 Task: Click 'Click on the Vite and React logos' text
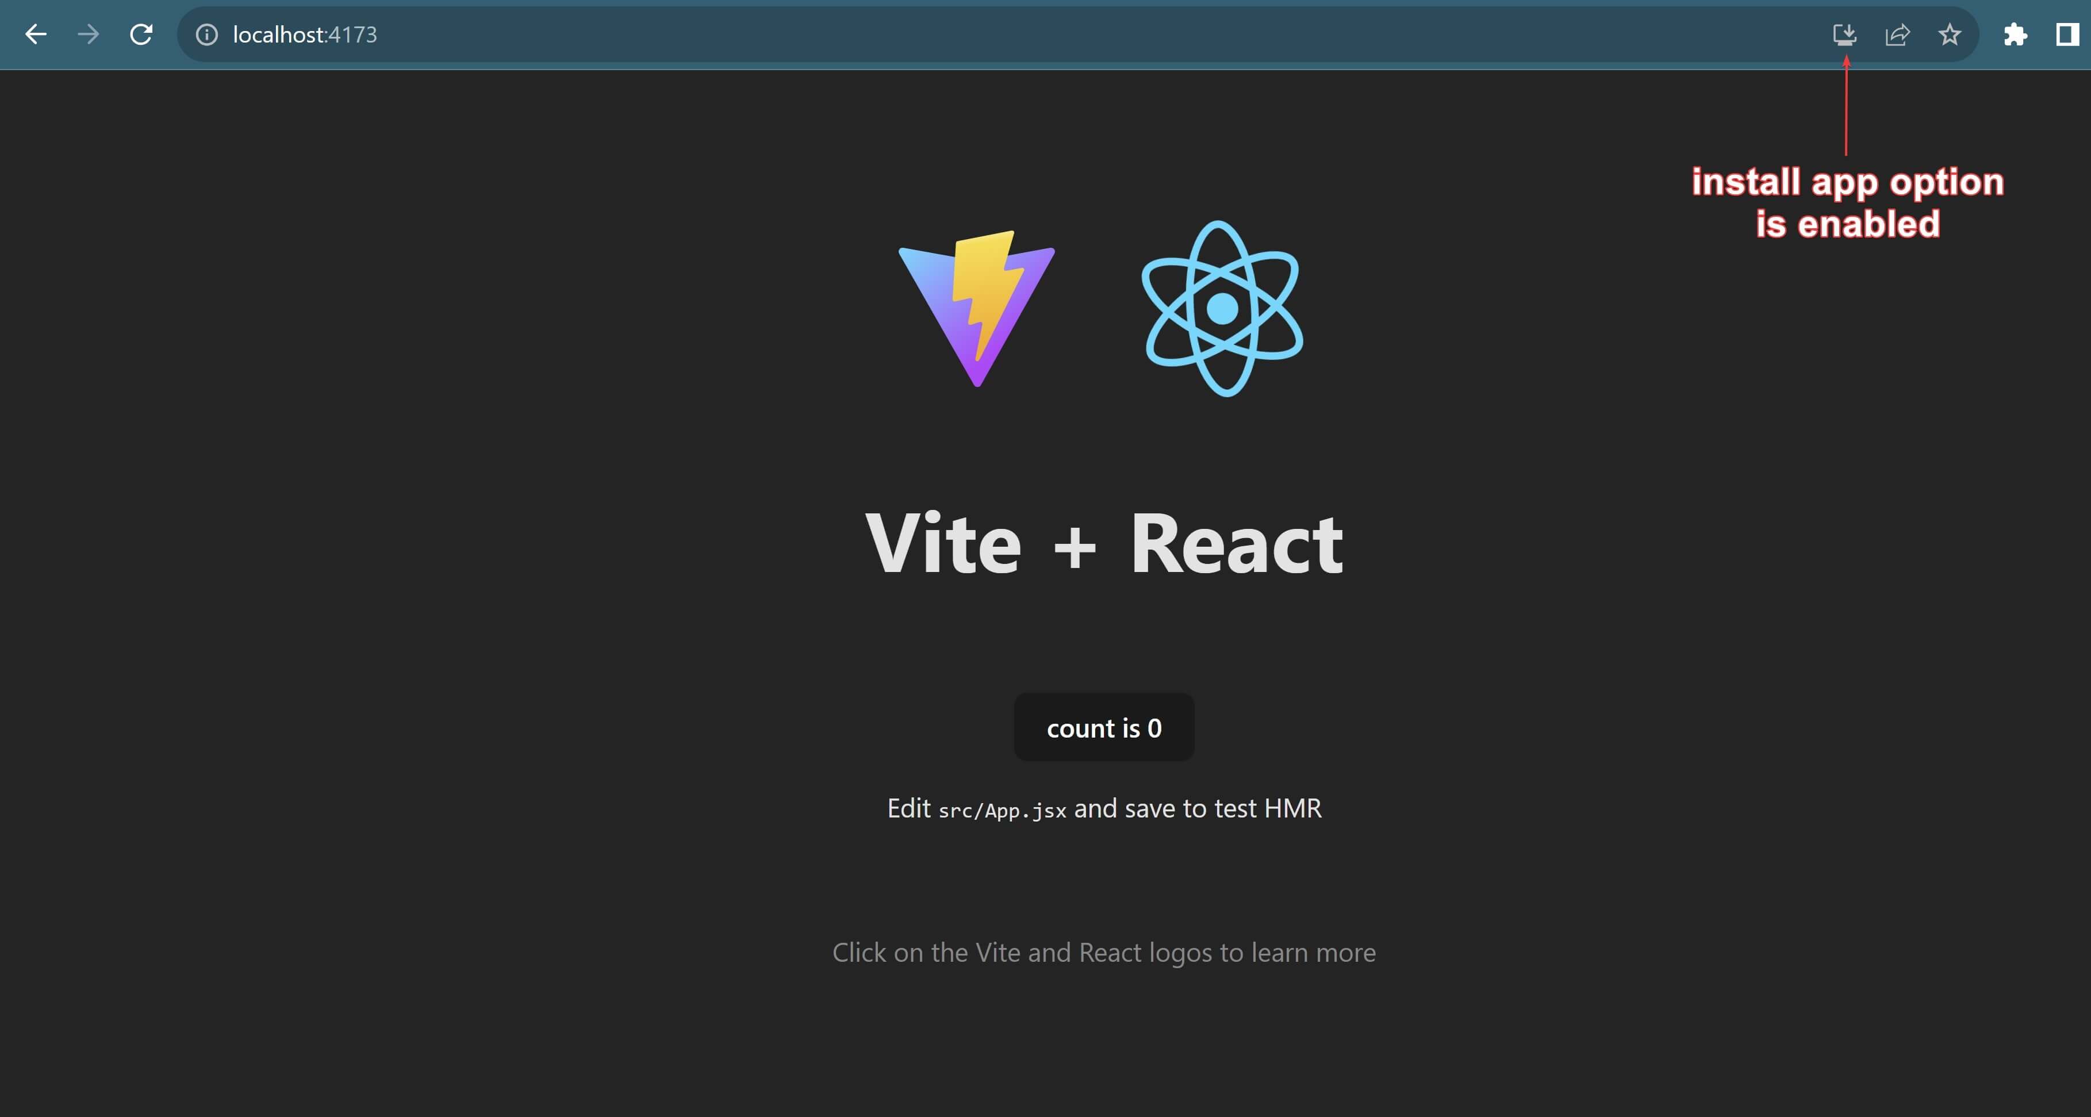1023,952
